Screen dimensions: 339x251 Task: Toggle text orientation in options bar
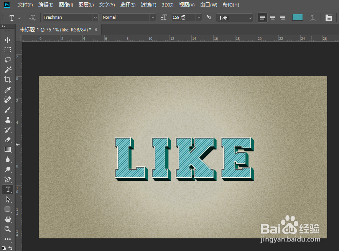click(32, 18)
